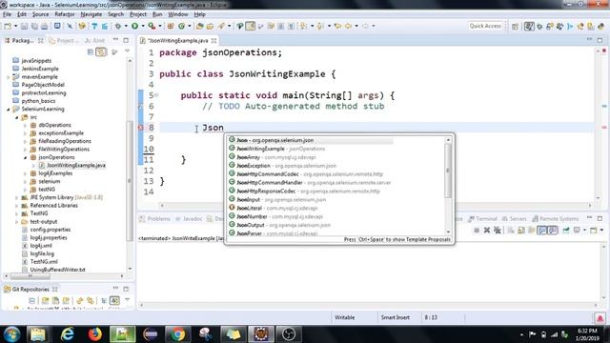The width and height of the screenshot is (610, 343).
Task: Open the Run button dropdown arrow
Action: pyautogui.click(x=142, y=26)
